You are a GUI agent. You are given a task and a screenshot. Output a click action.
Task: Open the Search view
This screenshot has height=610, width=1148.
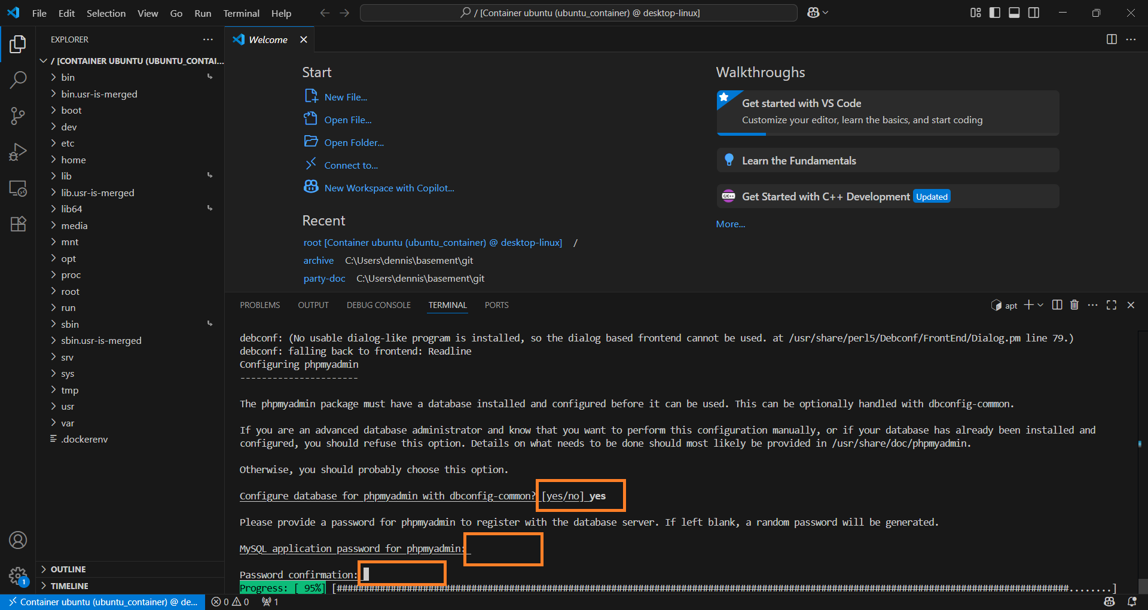(18, 80)
